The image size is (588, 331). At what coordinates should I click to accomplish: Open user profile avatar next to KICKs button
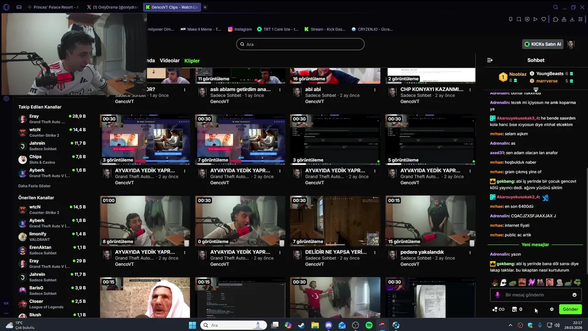pyautogui.click(x=571, y=44)
